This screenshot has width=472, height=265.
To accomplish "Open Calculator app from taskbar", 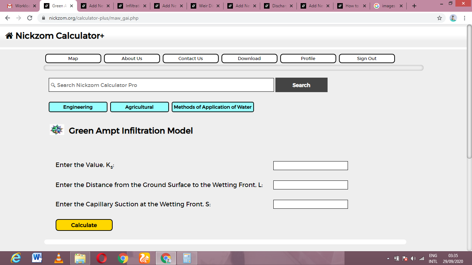I will [187, 258].
